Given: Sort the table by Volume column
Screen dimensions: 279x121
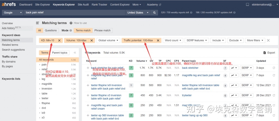Looking at the screenshot, I should [142, 61].
